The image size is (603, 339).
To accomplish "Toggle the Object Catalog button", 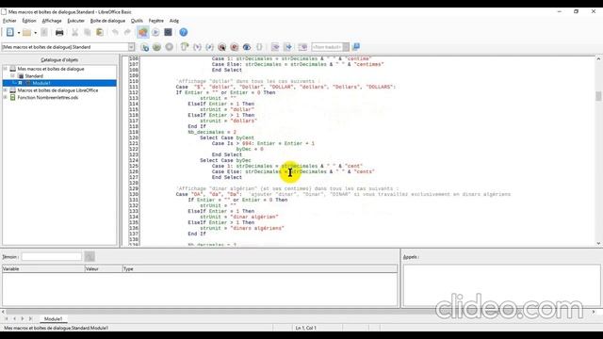I will [142, 33].
